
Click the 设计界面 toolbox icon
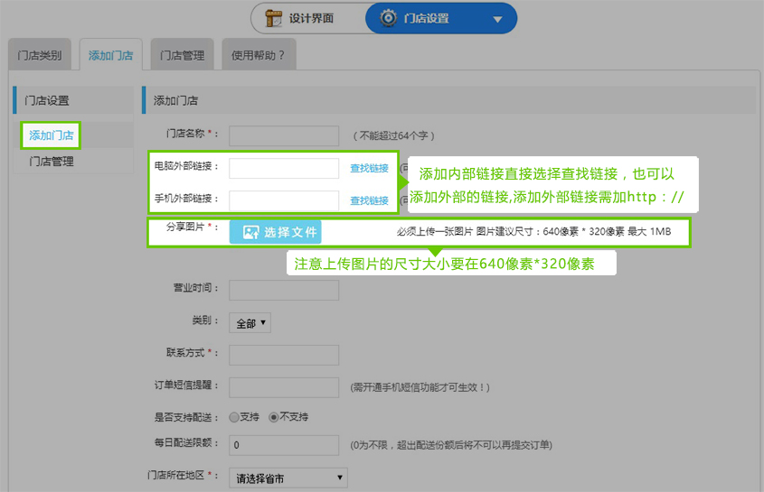[272, 18]
